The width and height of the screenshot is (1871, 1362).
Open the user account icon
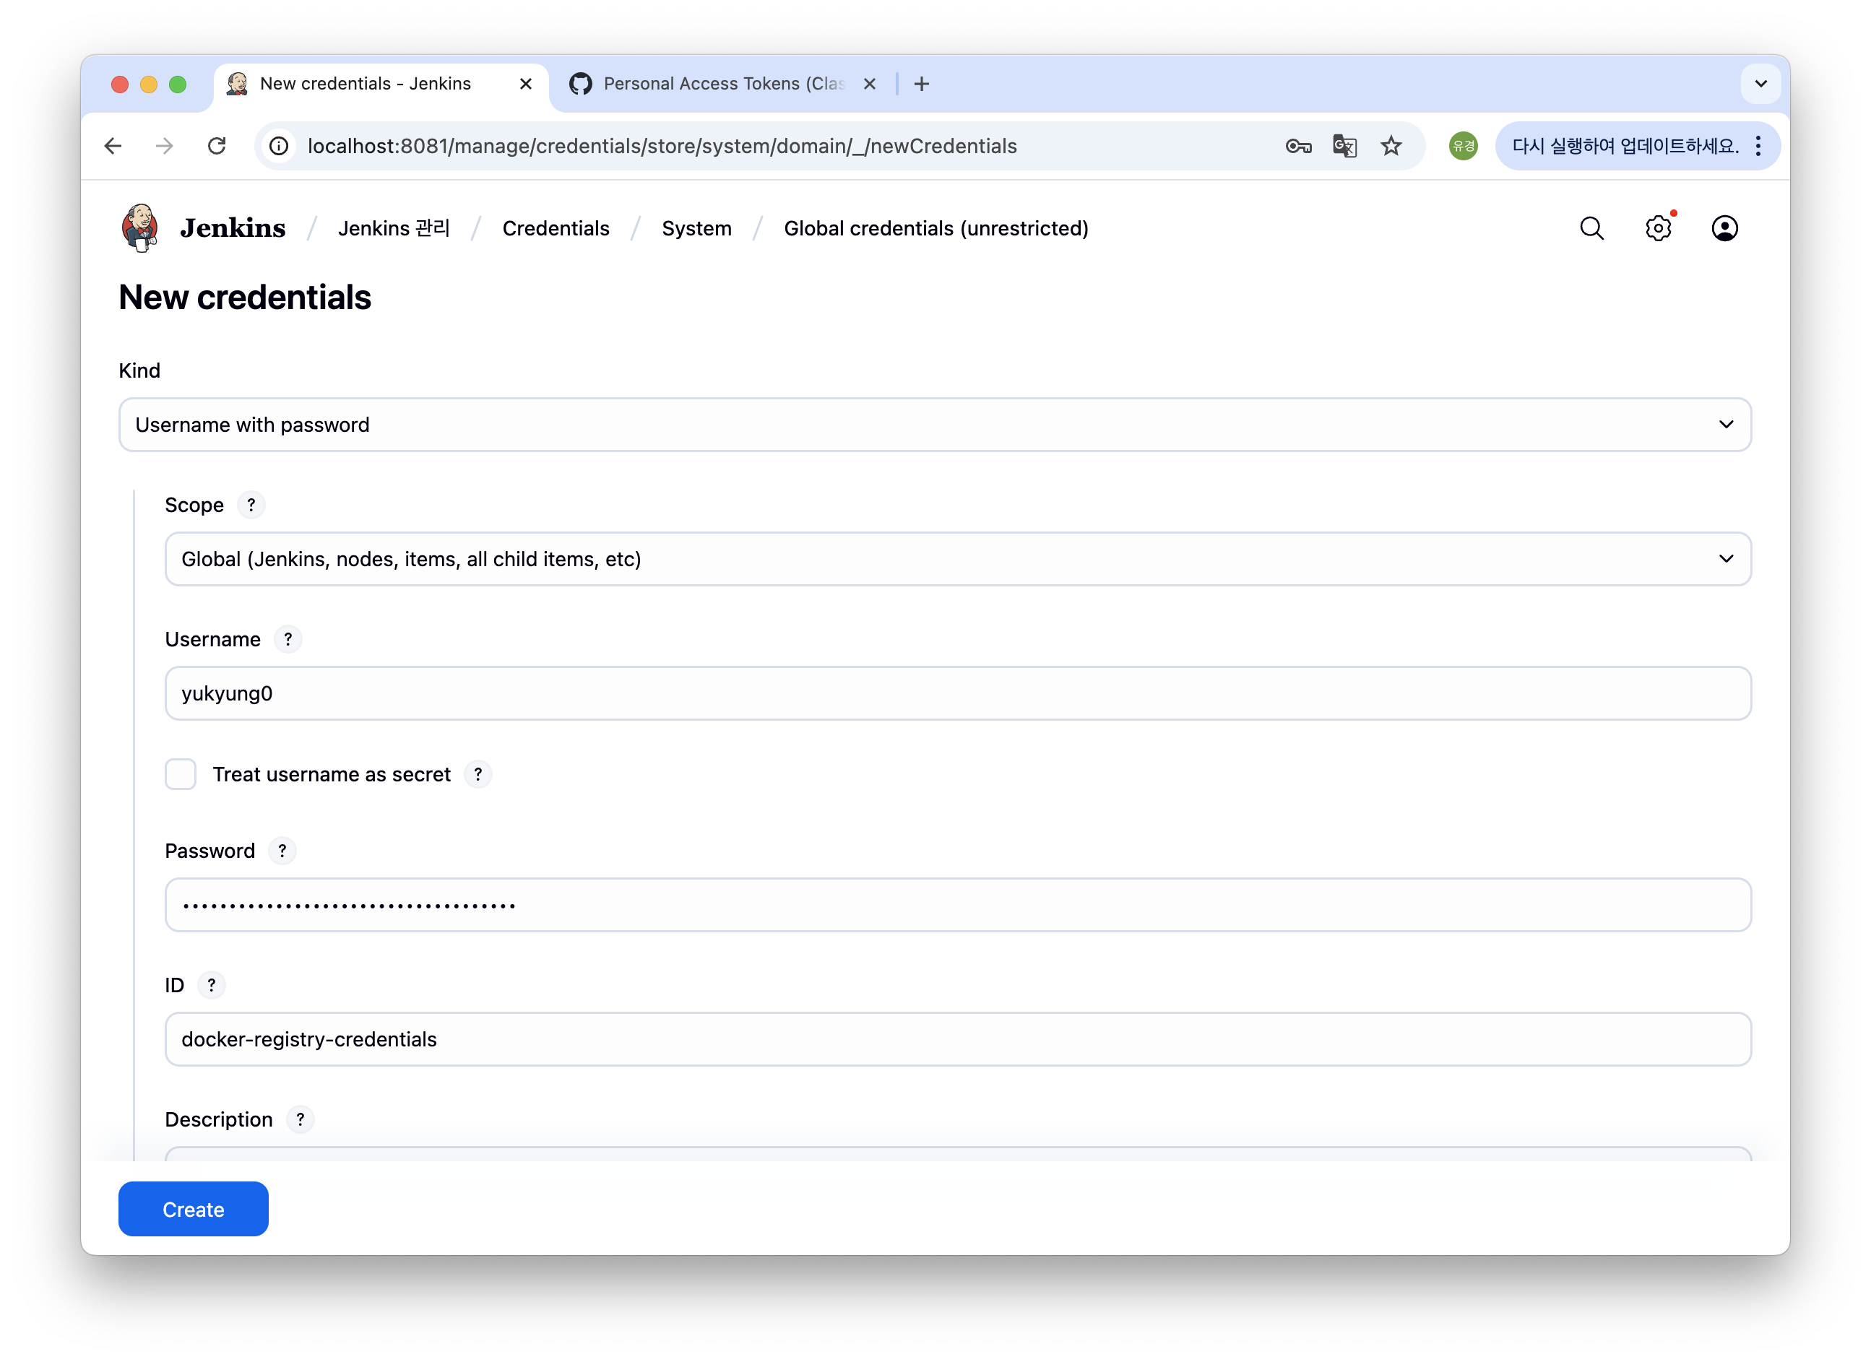click(1724, 228)
